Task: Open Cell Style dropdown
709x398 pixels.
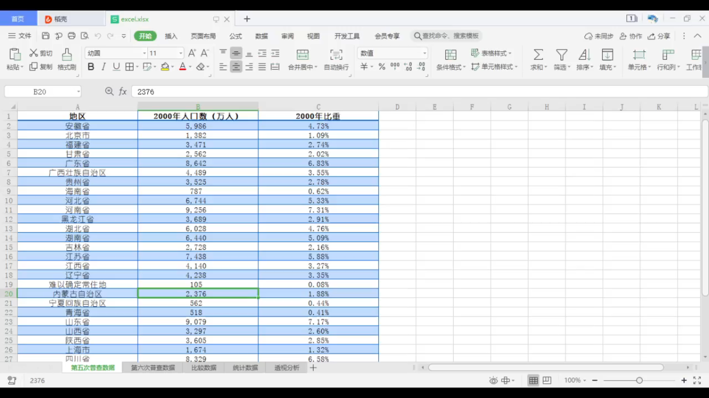Action: point(494,67)
